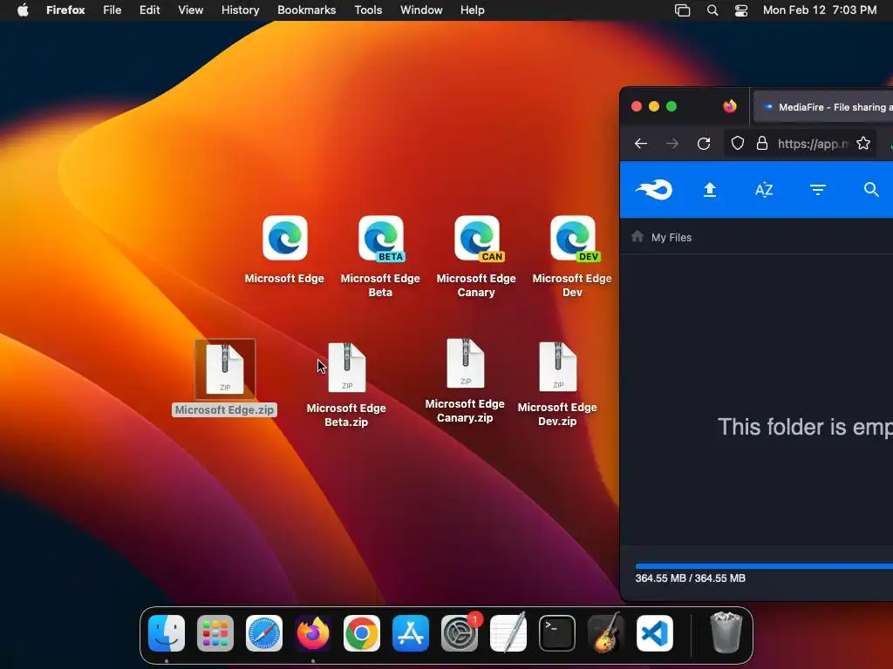Open the Help menu
Viewport: 893px width, 669px height.
click(x=472, y=10)
